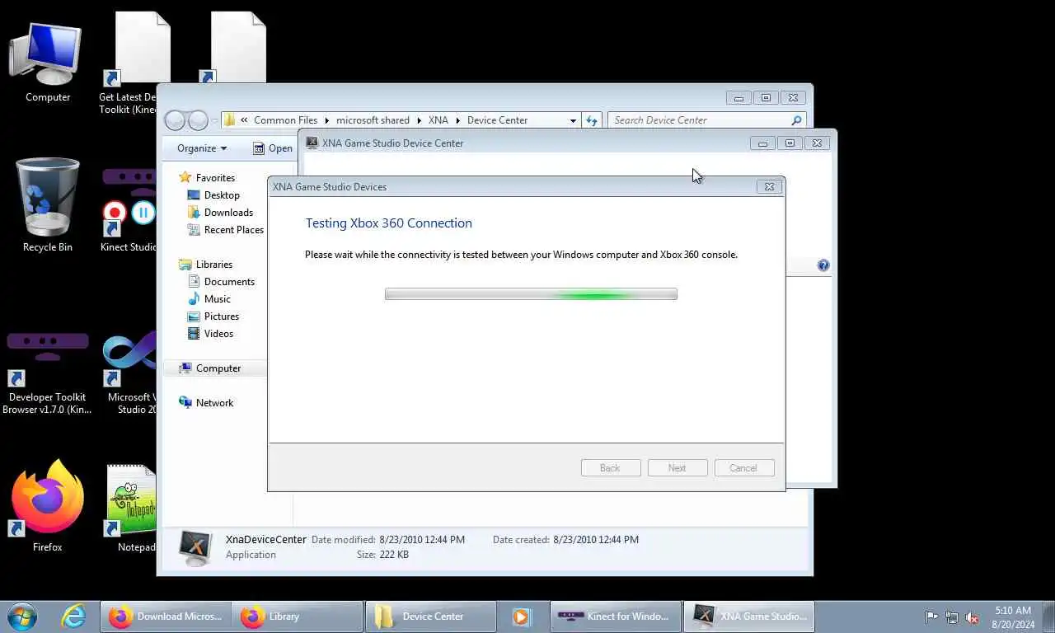Click Explorer Forward navigation button
Image resolution: width=1055 pixels, height=633 pixels.
point(198,120)
